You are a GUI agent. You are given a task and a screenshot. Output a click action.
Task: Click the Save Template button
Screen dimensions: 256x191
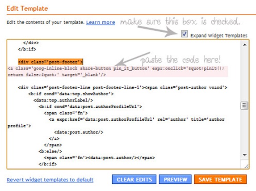pos(220,179)
